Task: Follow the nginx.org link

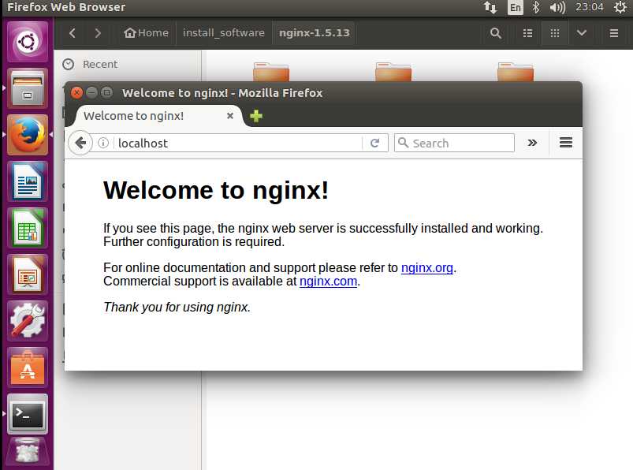Action: (x=427, y=267)
